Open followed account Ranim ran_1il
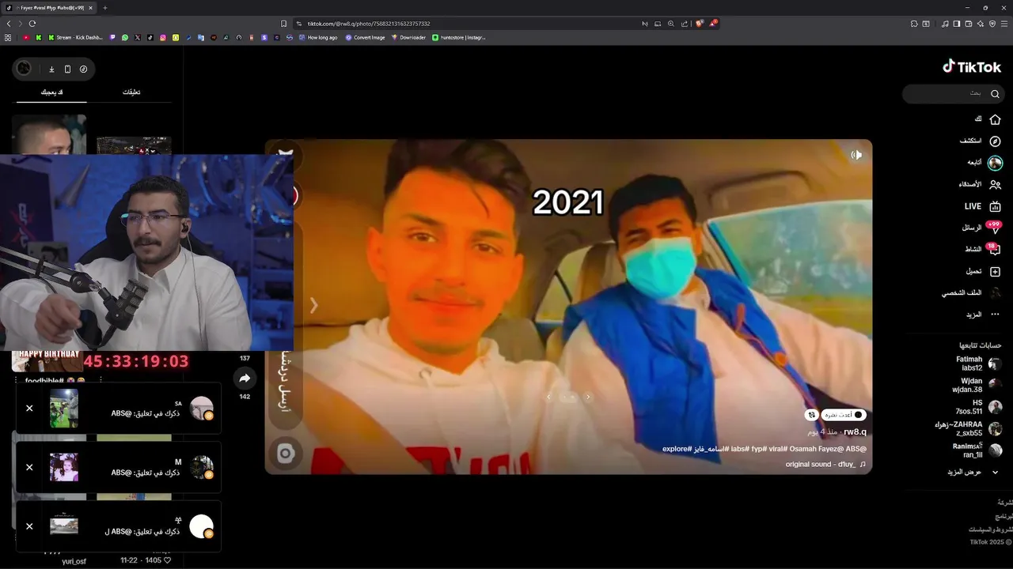This screenshot has height=569, width=1013. [977, 450]
